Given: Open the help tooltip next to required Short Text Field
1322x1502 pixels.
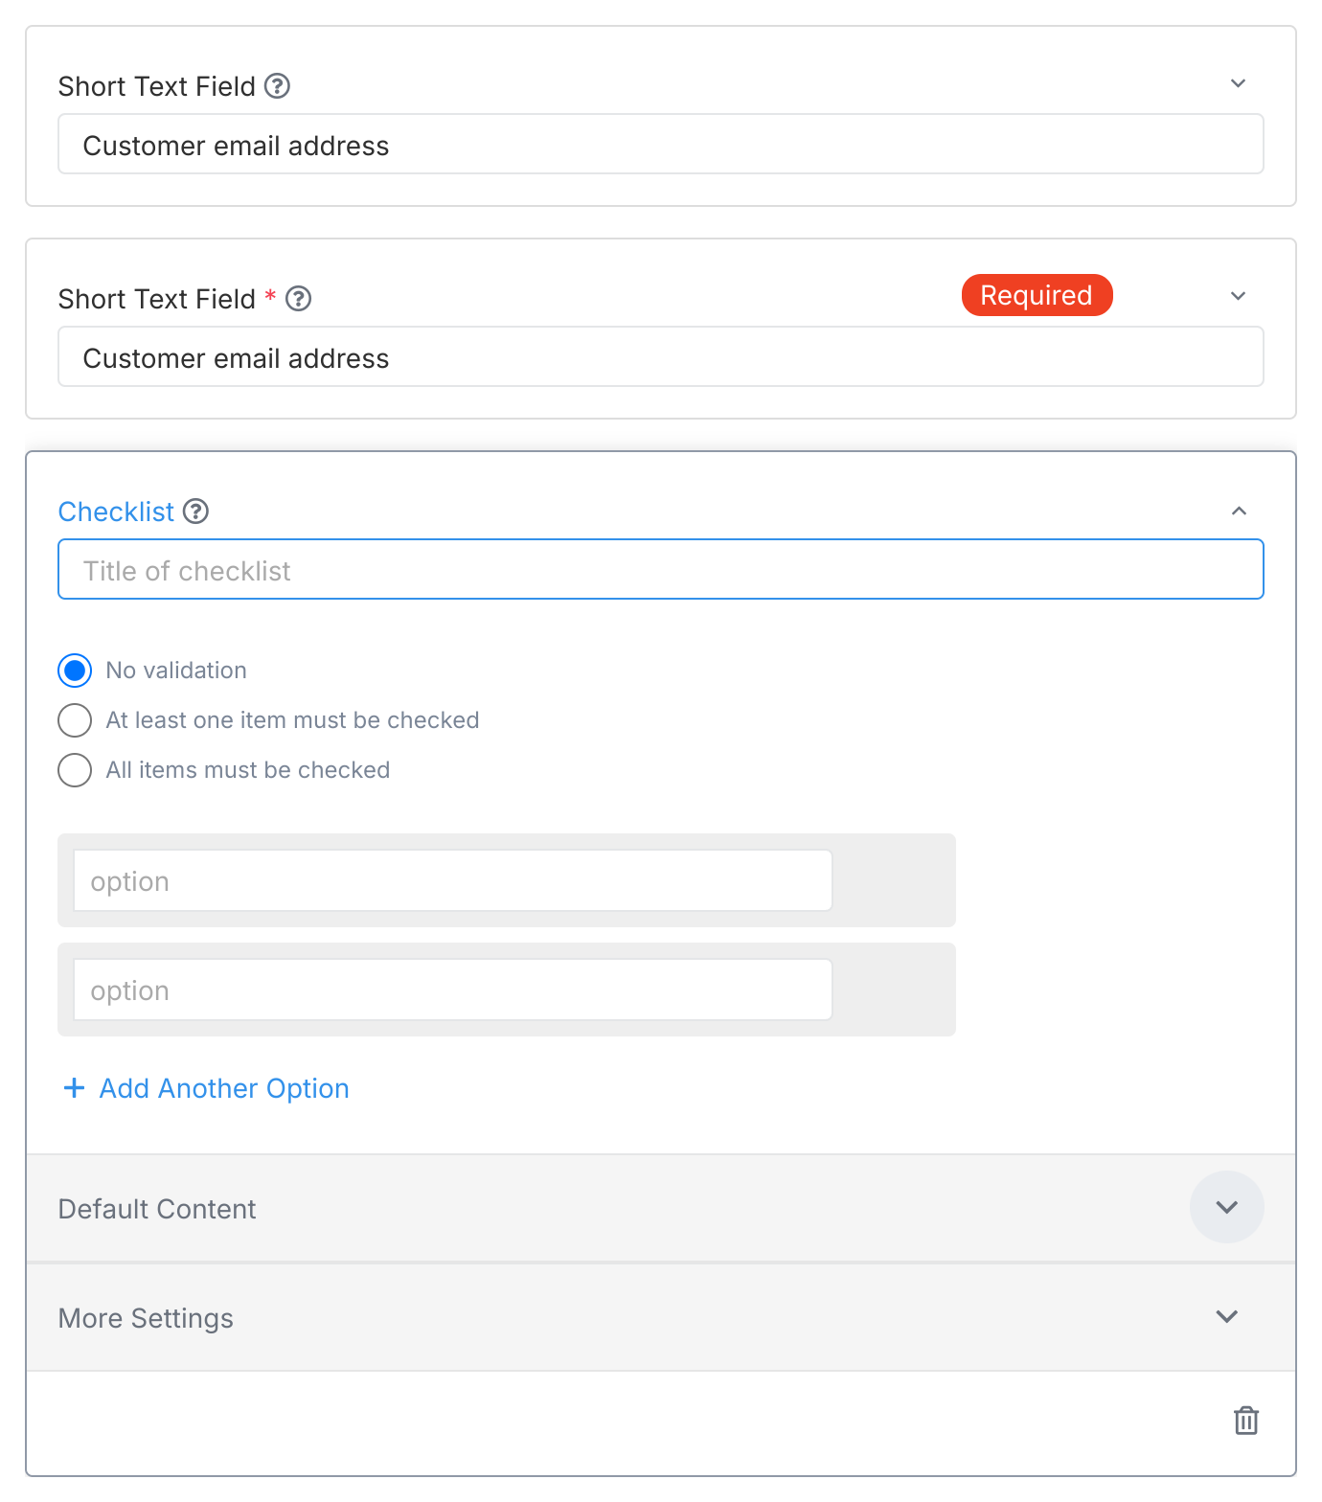Looking at the screenshot, I should (300, 299).
